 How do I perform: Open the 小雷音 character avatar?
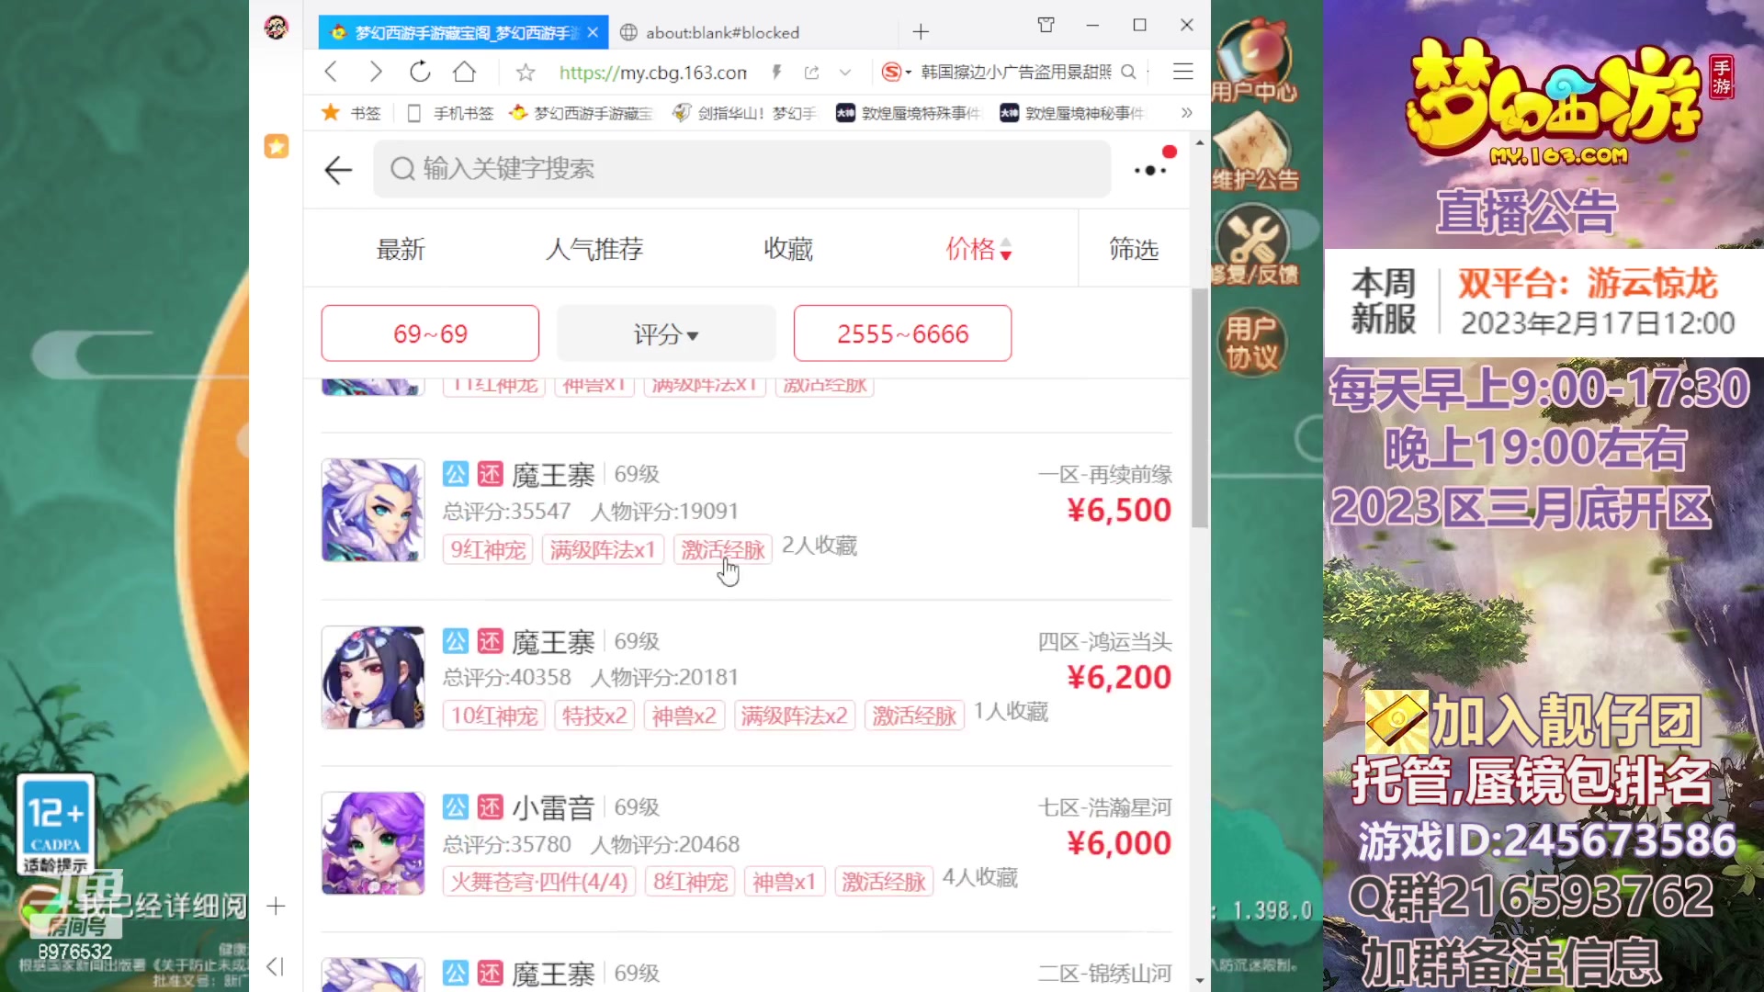(x=373, y=843)
